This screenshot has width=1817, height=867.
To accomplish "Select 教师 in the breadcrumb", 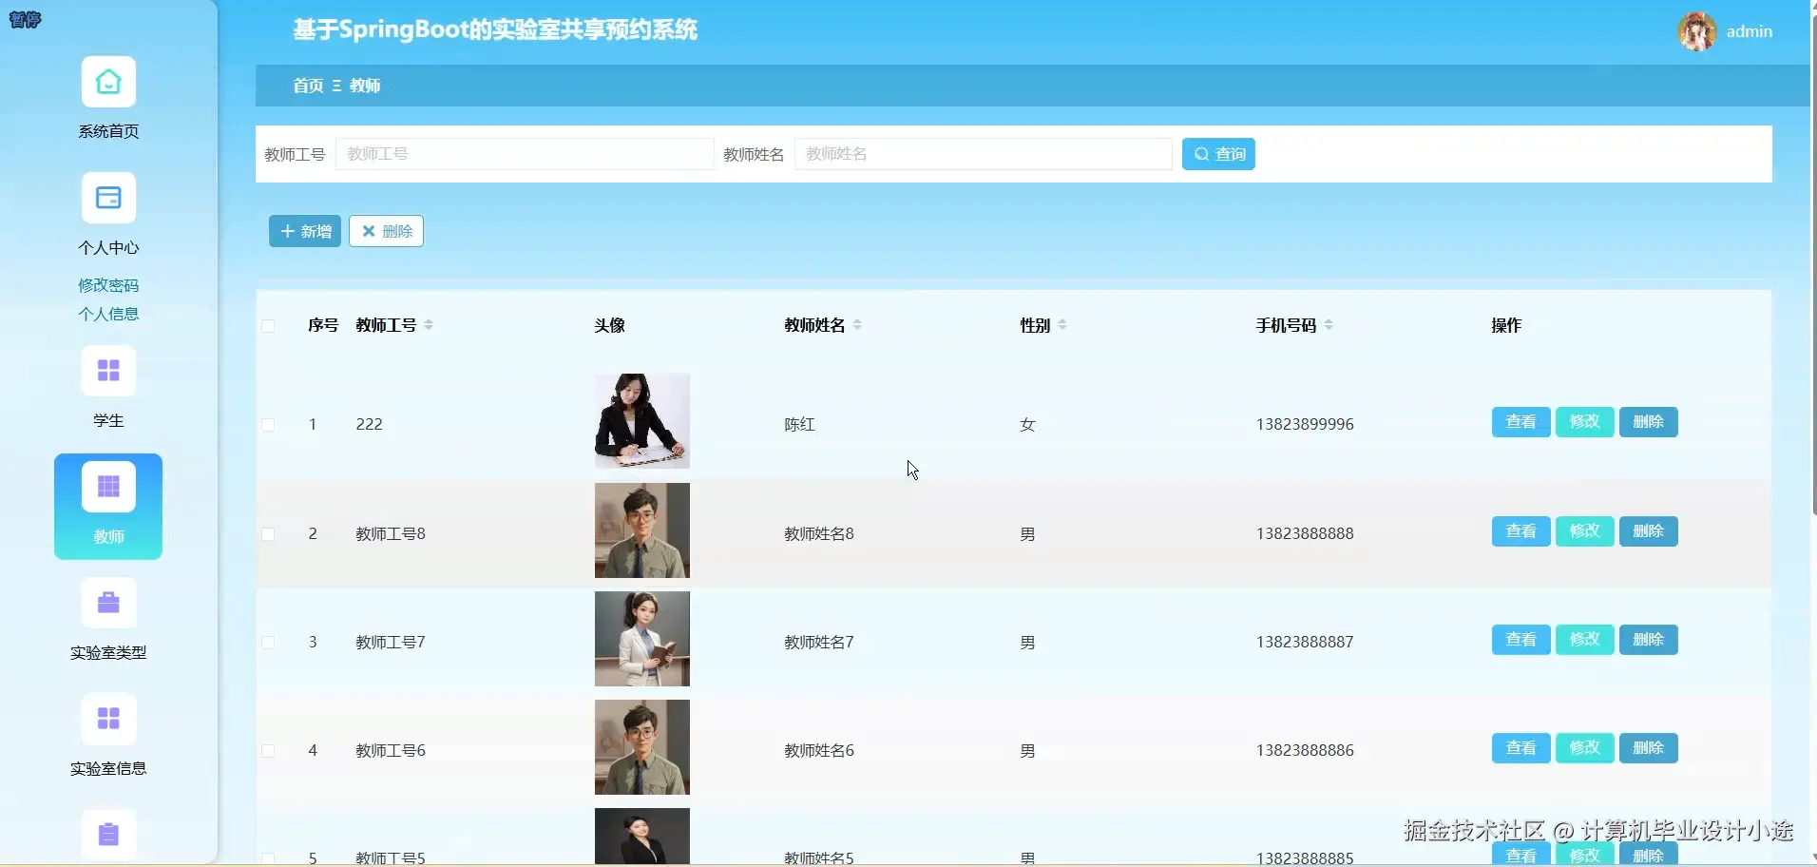I will pos(366,86).
